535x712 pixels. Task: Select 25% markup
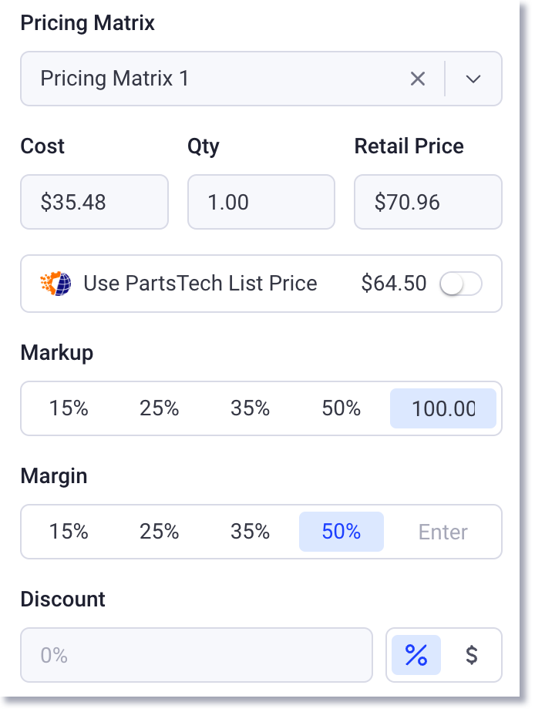tap(160, 408)
